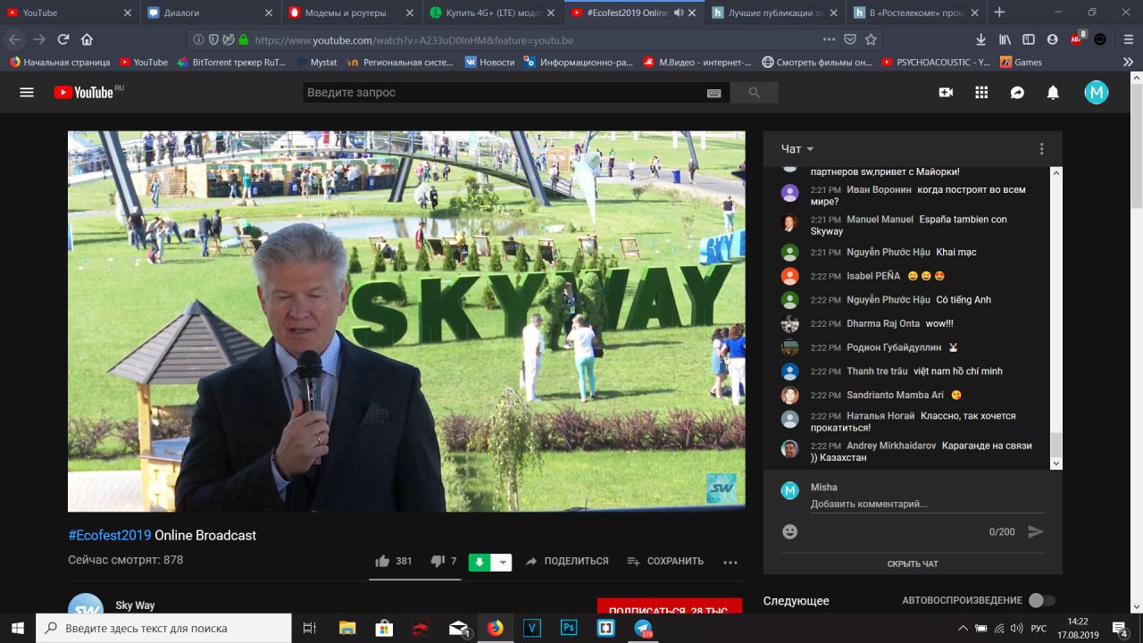Screen dimensions: 1143x643
Task: Open the YouTube guide hamburger menu
Action: (x=27, y=92)
